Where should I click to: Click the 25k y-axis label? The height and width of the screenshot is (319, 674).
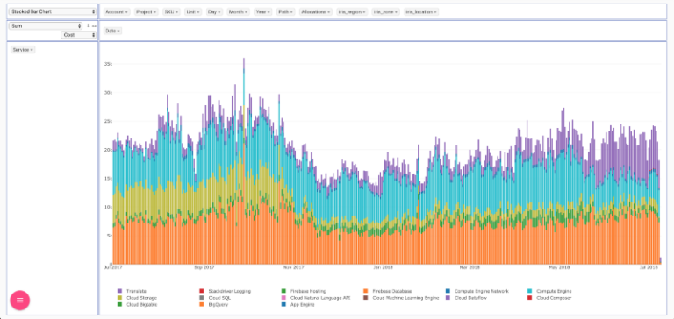click(108, 121)
